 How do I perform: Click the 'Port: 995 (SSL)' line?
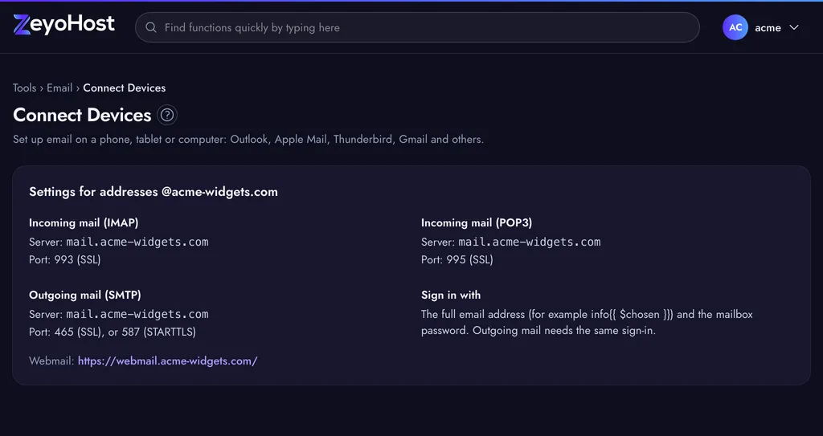click(457, 259)
